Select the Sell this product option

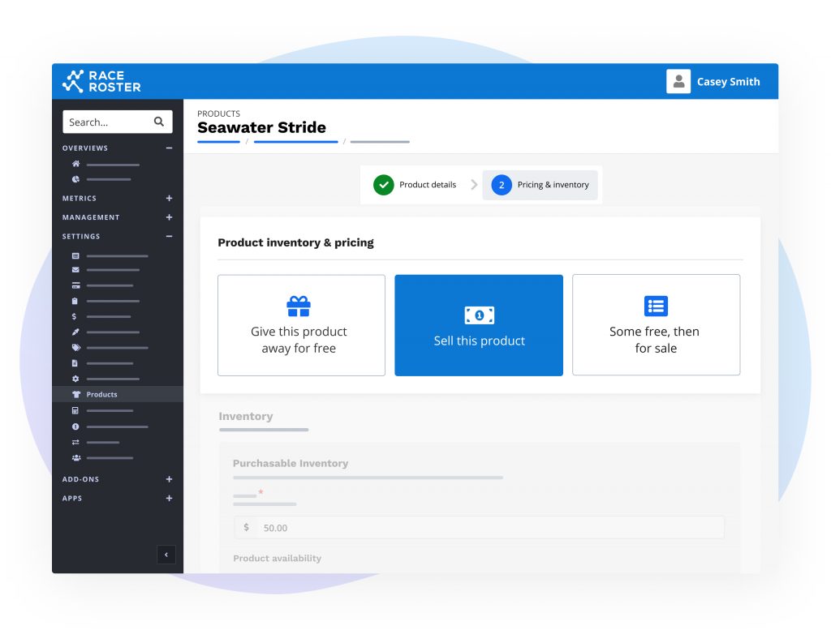pos(479,325)
